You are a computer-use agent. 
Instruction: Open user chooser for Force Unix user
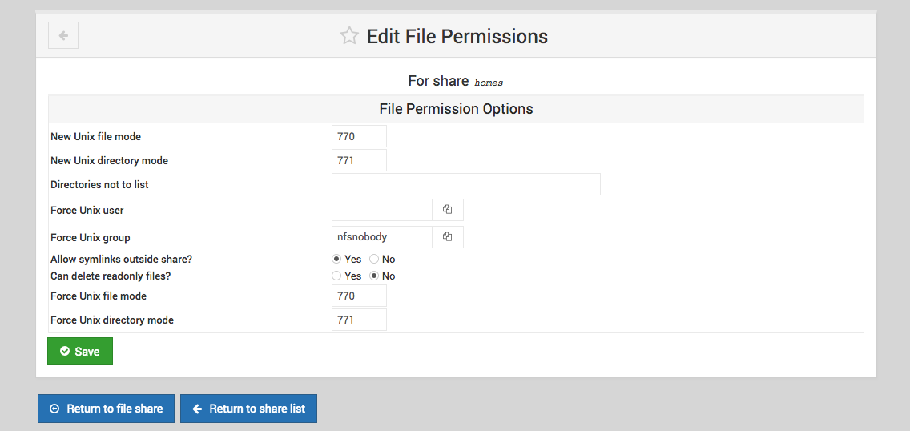coord(448,210)
